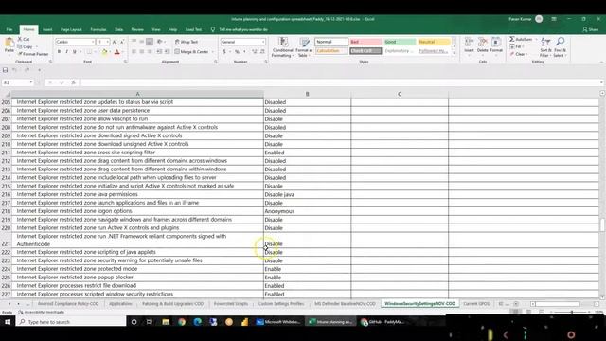
Task: Switch to the Insert ribbon tab
Action: pyautogui.click(x=47, y=29)
